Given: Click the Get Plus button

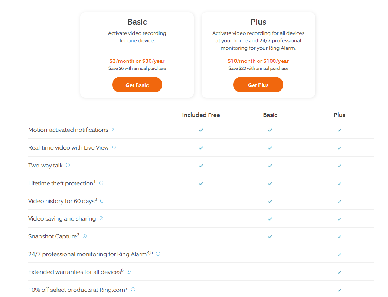Looking at the screenshot, I should click(258, 85).
